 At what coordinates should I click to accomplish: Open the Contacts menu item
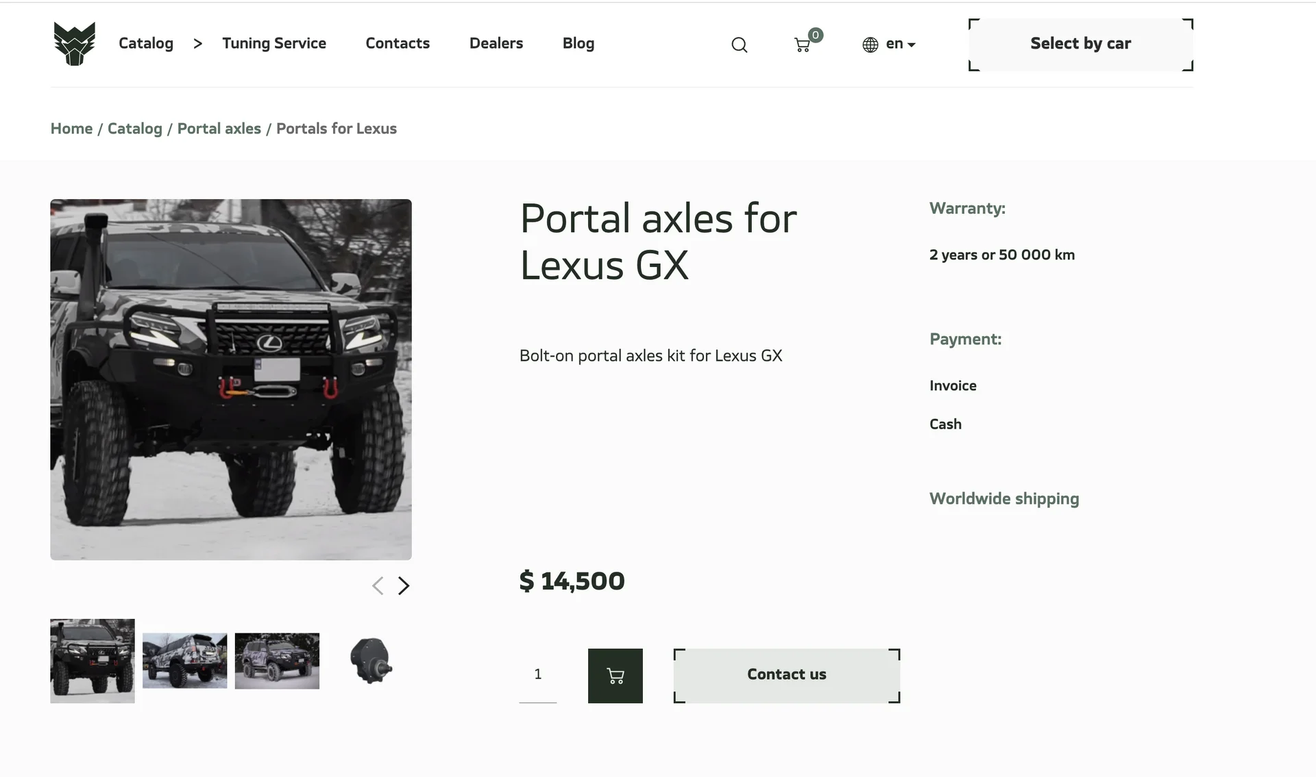pyautogui.click(x=398, y=44)
